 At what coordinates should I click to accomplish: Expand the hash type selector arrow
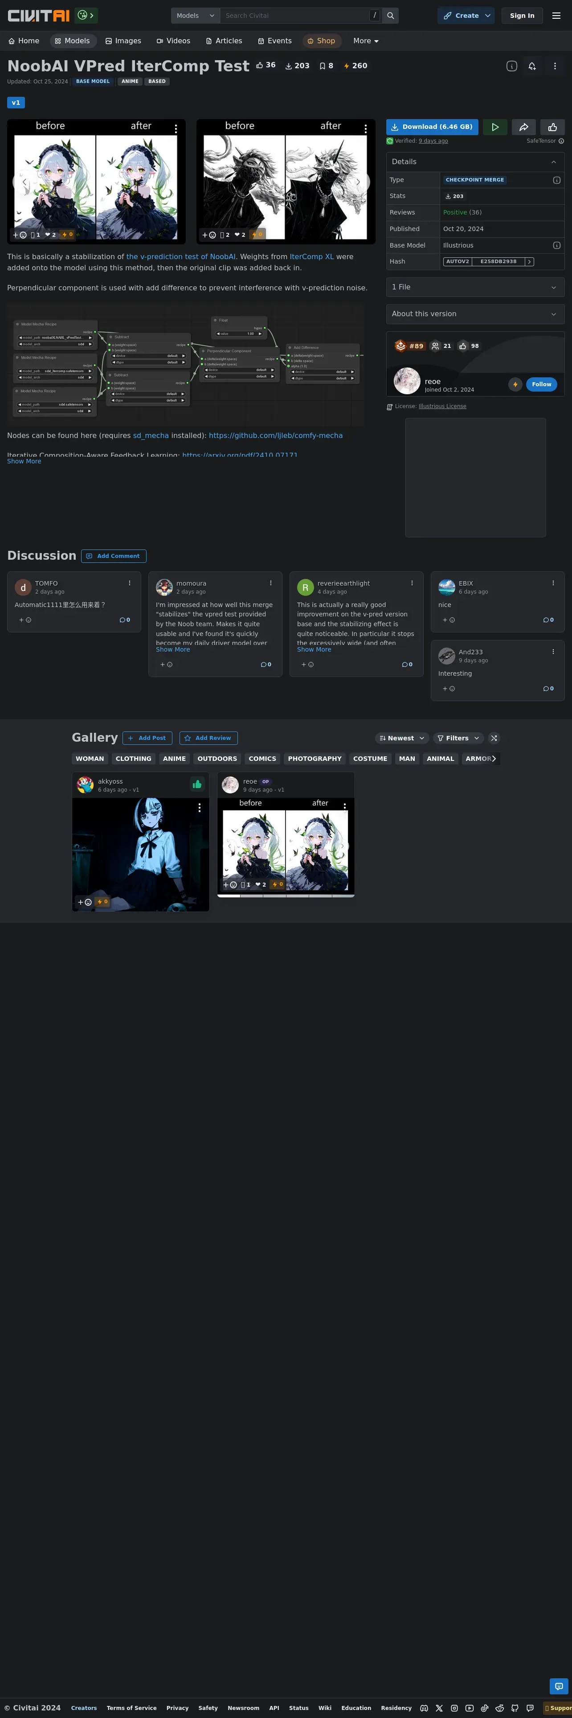pos(529,261)
